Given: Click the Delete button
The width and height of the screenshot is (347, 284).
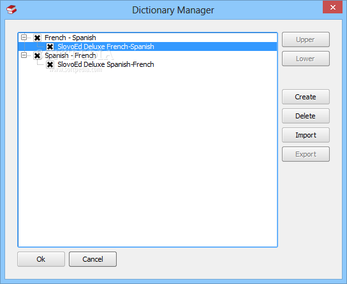Looking at the screenshot, I should [306, 116].
